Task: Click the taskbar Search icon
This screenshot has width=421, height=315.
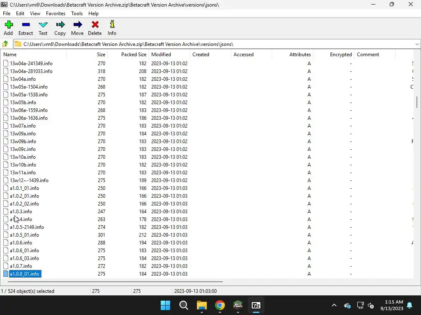Action: [x=184, y=305]
